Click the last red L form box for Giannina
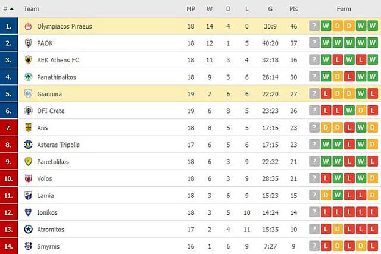 (x=372, y=94)
